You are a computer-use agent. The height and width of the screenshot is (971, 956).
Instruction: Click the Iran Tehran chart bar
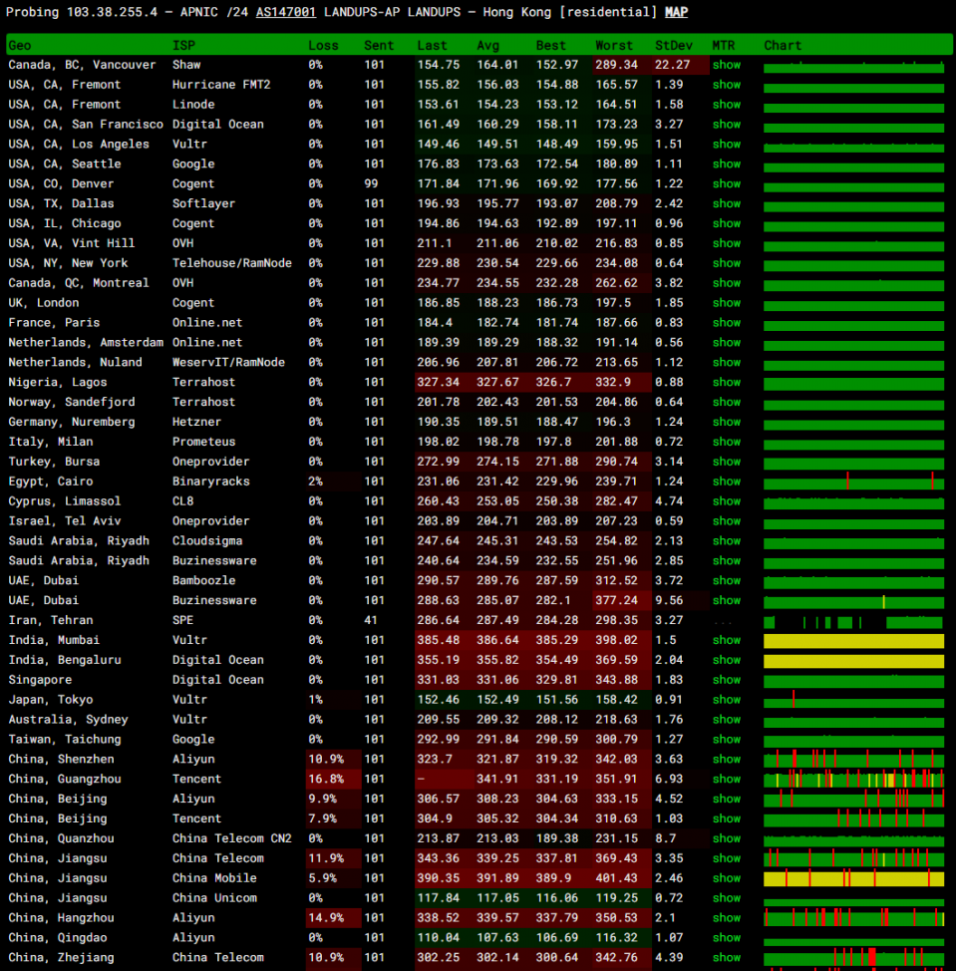pyautogui.click(x=853, y=622)
